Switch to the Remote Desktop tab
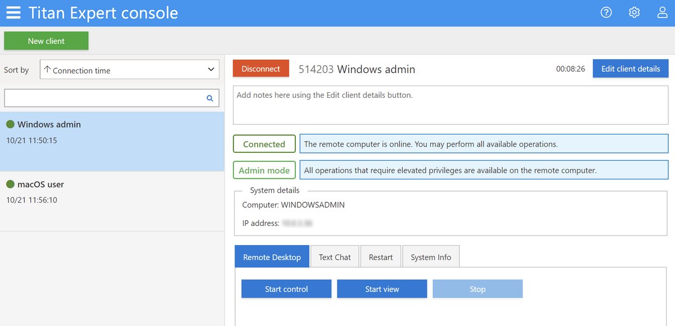The height and width of the screenshot is (326, 675). point(272,257)
